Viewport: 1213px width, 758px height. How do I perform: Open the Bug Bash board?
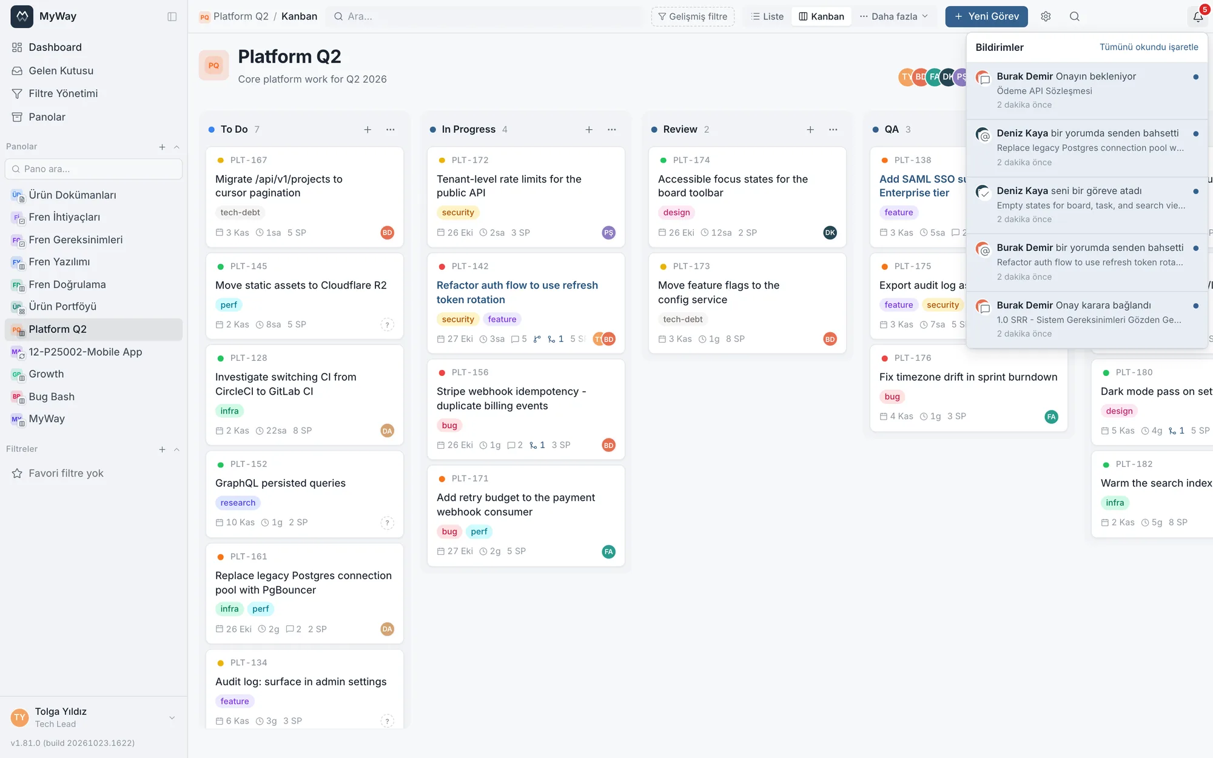[x=94, y=397]
